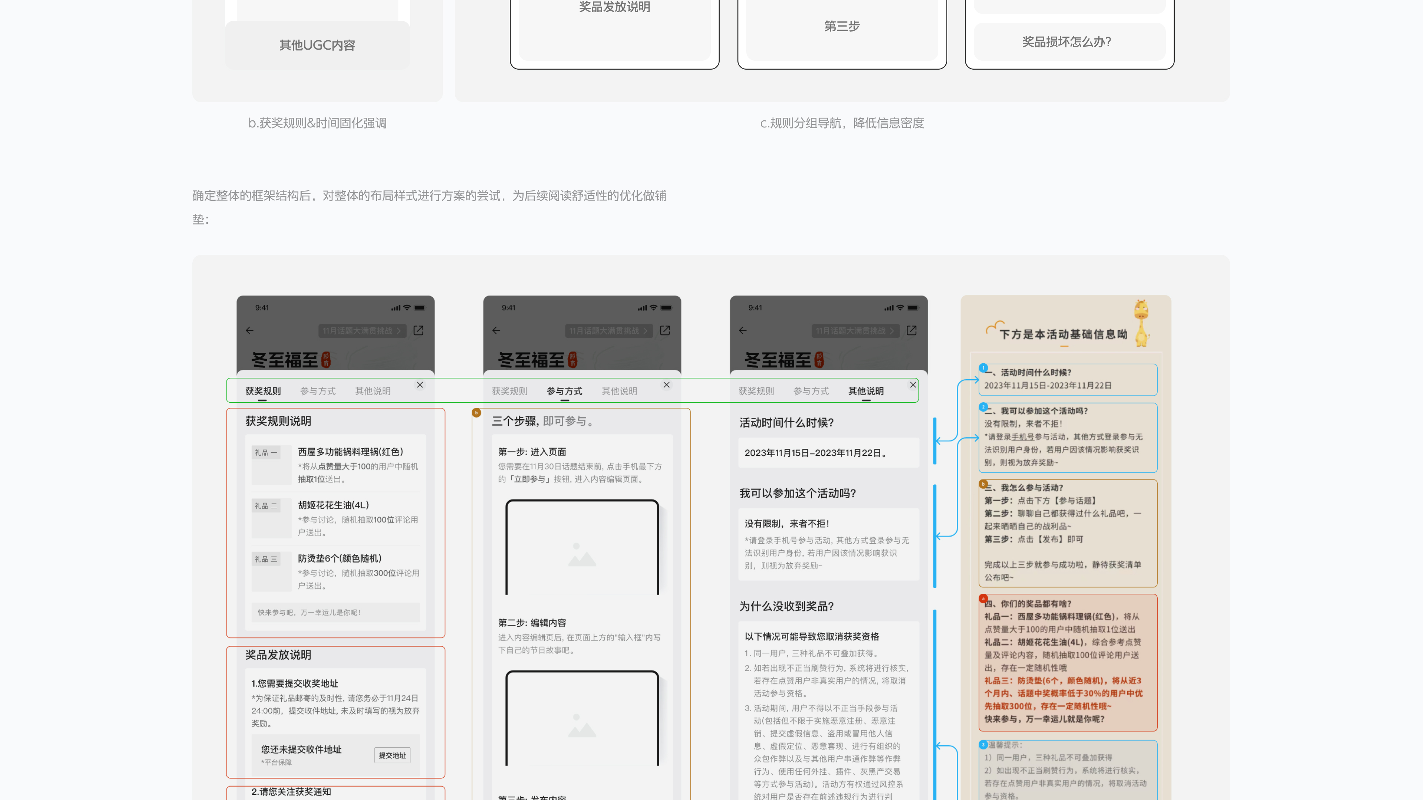Click orange b badge beside 三个步骤 heading
Viewport: 1423px width, 800px height.
(x=476, y=413)
